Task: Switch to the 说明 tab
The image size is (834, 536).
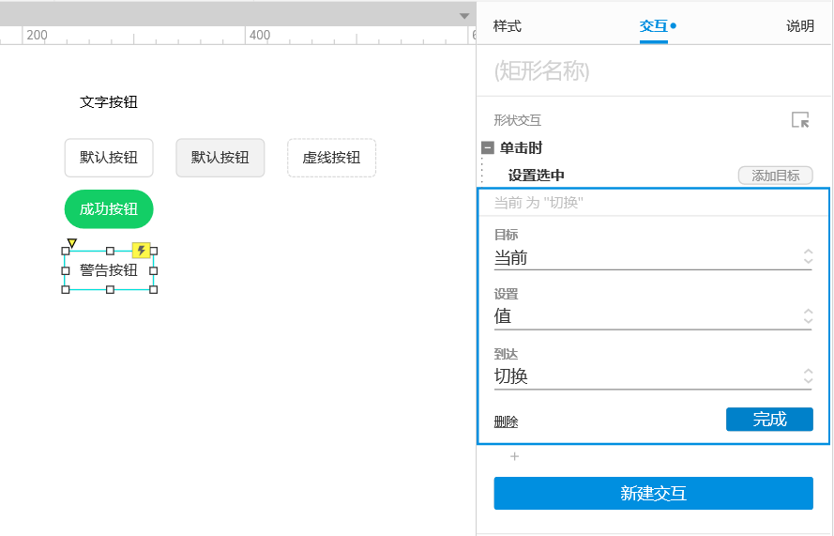Action: coord(800,26)
